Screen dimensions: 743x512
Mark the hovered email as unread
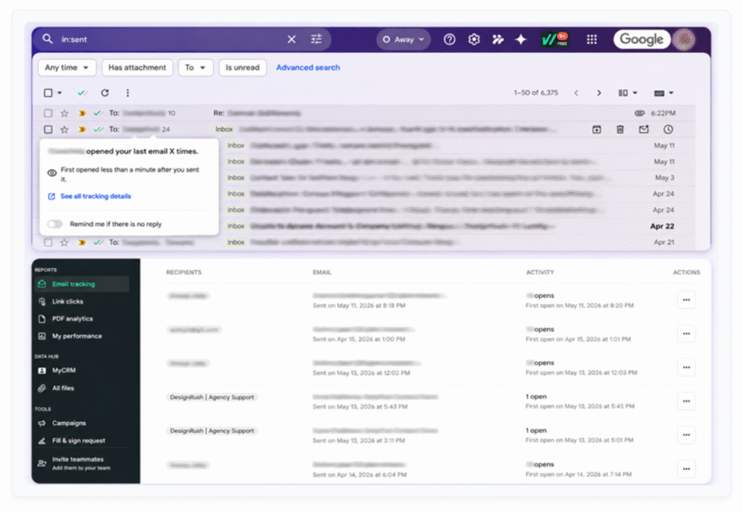[x=644, y=129]
